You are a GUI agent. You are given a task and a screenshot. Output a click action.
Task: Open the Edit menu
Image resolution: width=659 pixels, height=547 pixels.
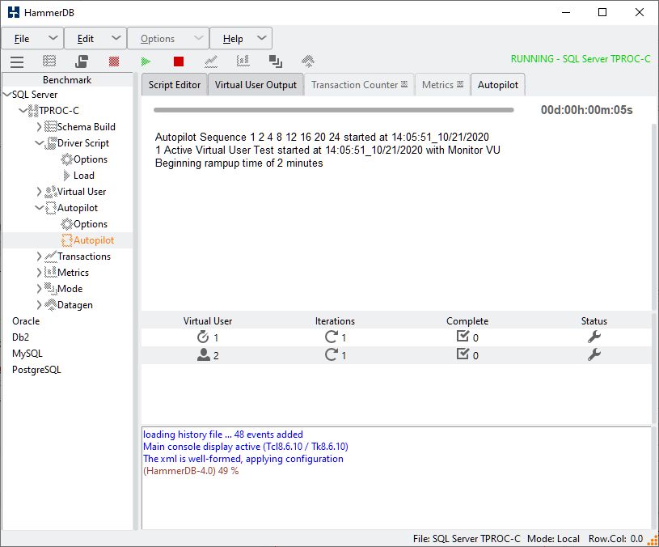(x=95, y=39)
